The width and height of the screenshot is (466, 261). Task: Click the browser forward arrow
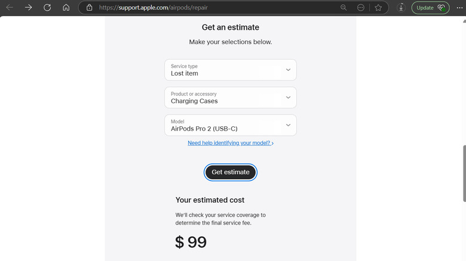[x=28, y=8]
